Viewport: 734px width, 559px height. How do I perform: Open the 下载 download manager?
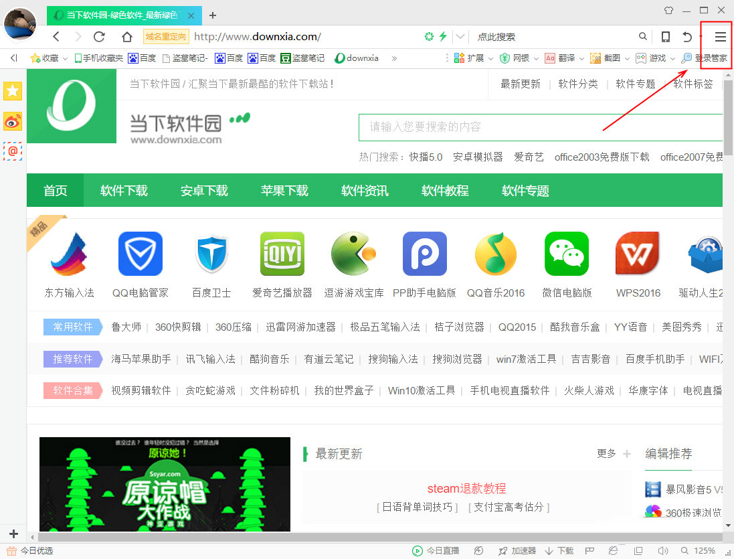click(564, 551)
